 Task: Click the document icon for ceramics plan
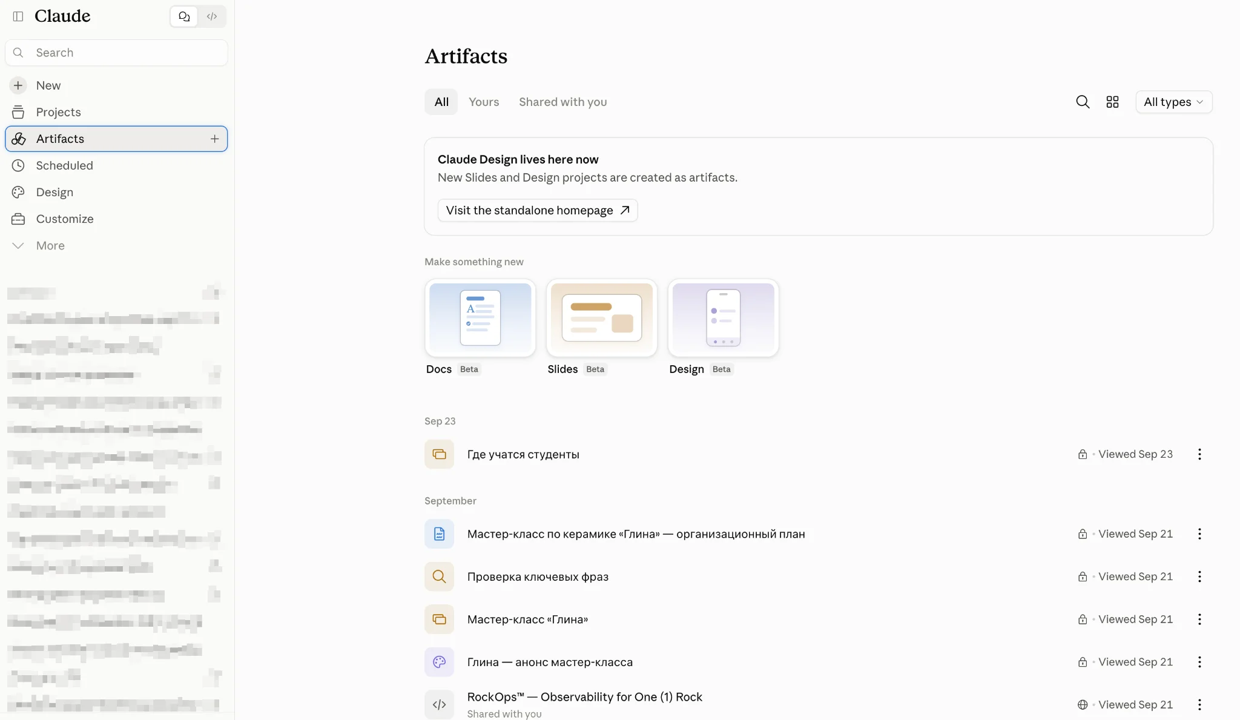click(439, 534)
